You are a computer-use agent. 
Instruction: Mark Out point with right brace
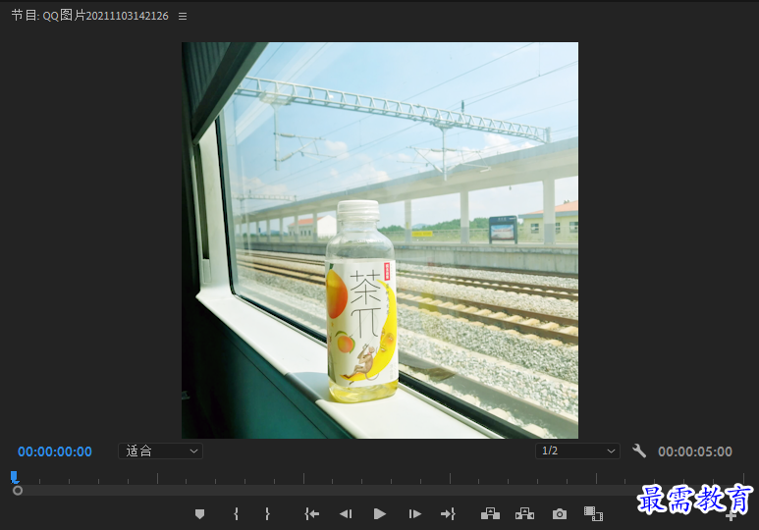pos(267,514)
